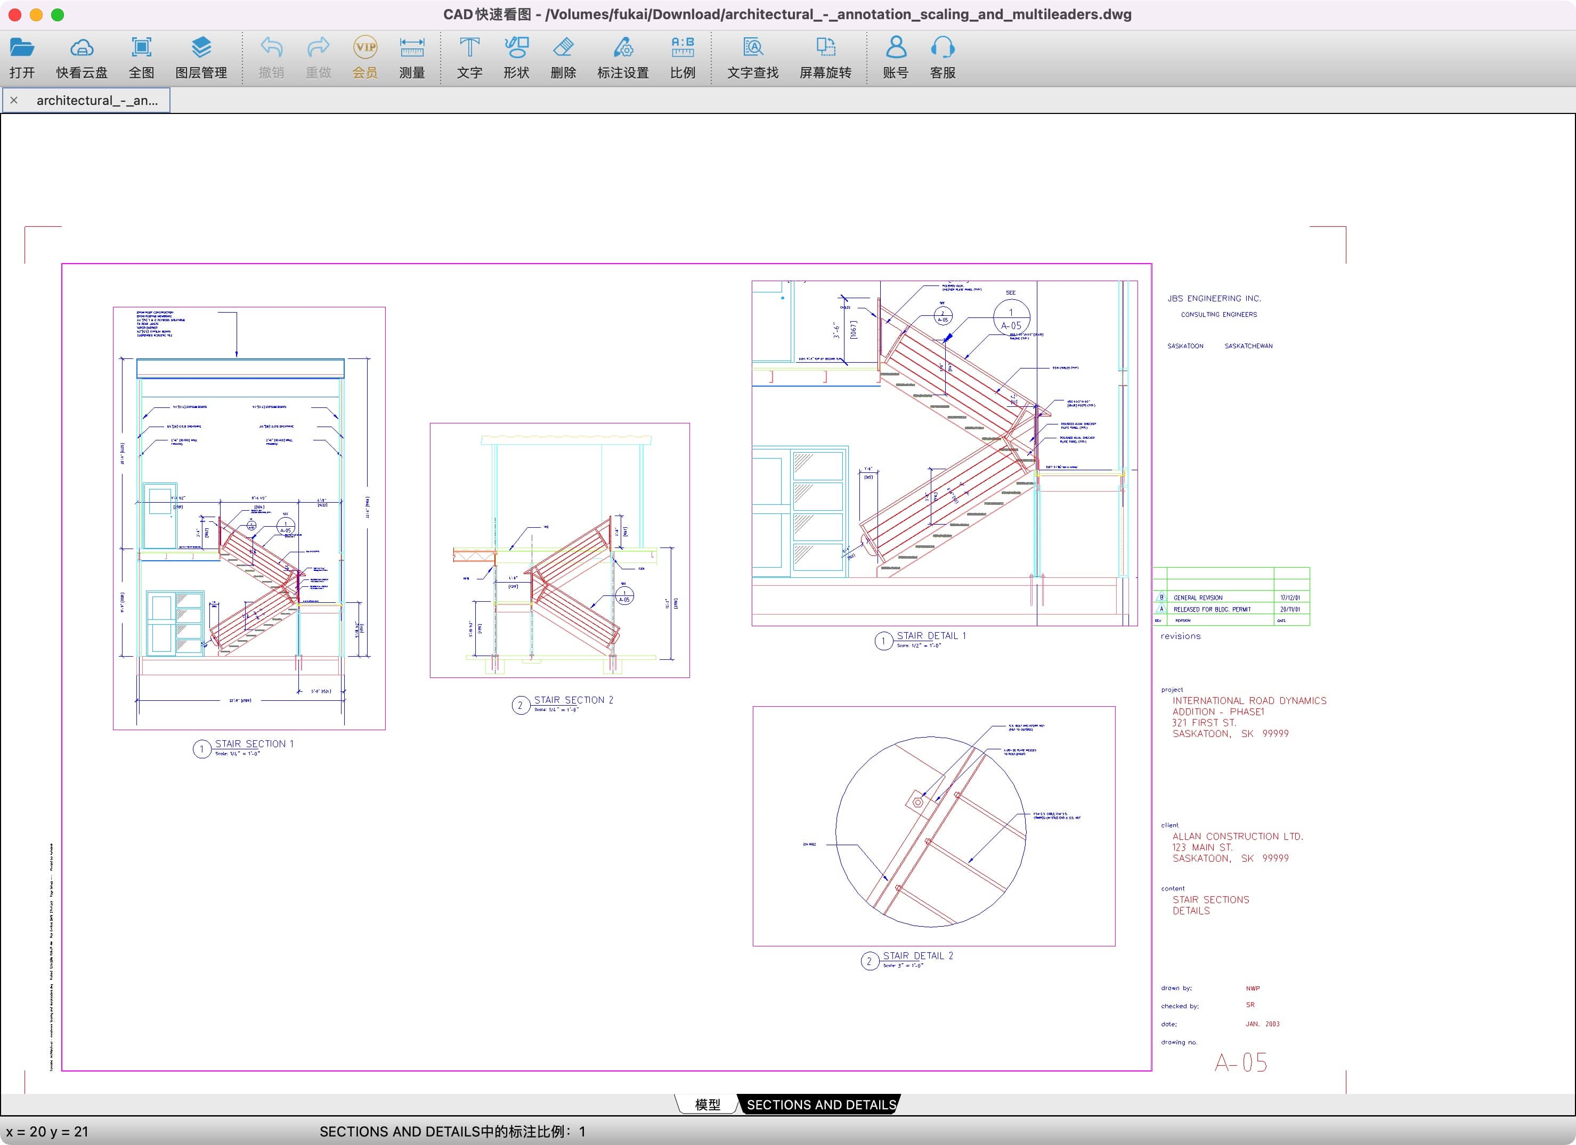Click the 321 FIRST ST. address line
The width and height of the screenshot is (1576, 1145).
point(1204,723)
